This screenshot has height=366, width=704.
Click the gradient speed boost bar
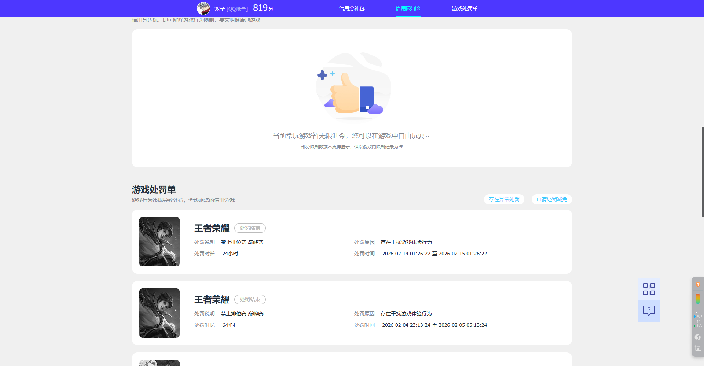(698, 298)
